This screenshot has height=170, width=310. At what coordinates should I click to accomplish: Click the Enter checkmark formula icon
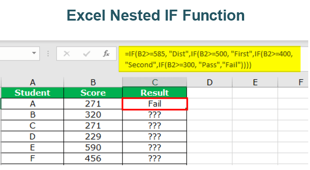(87, 53)
